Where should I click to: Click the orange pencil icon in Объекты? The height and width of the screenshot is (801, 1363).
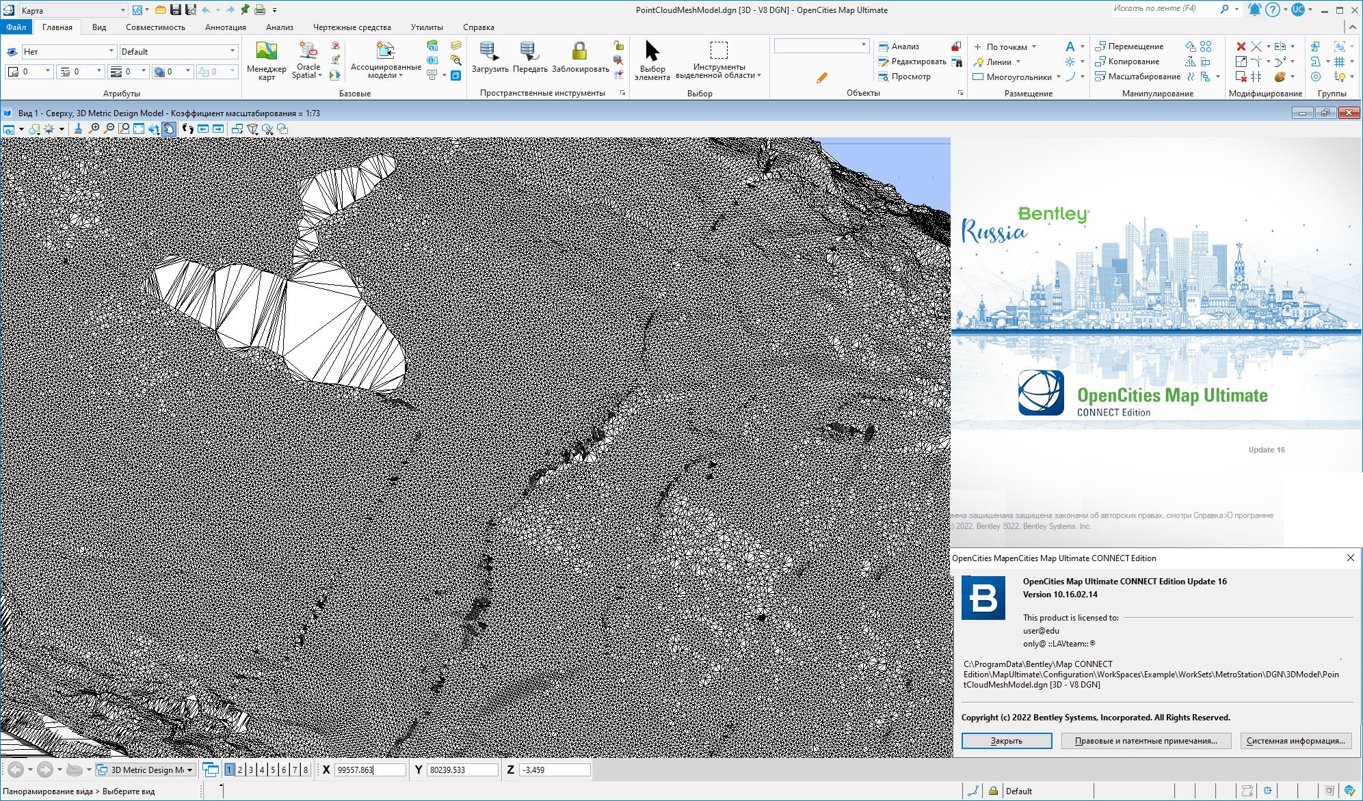coord(821,77)
